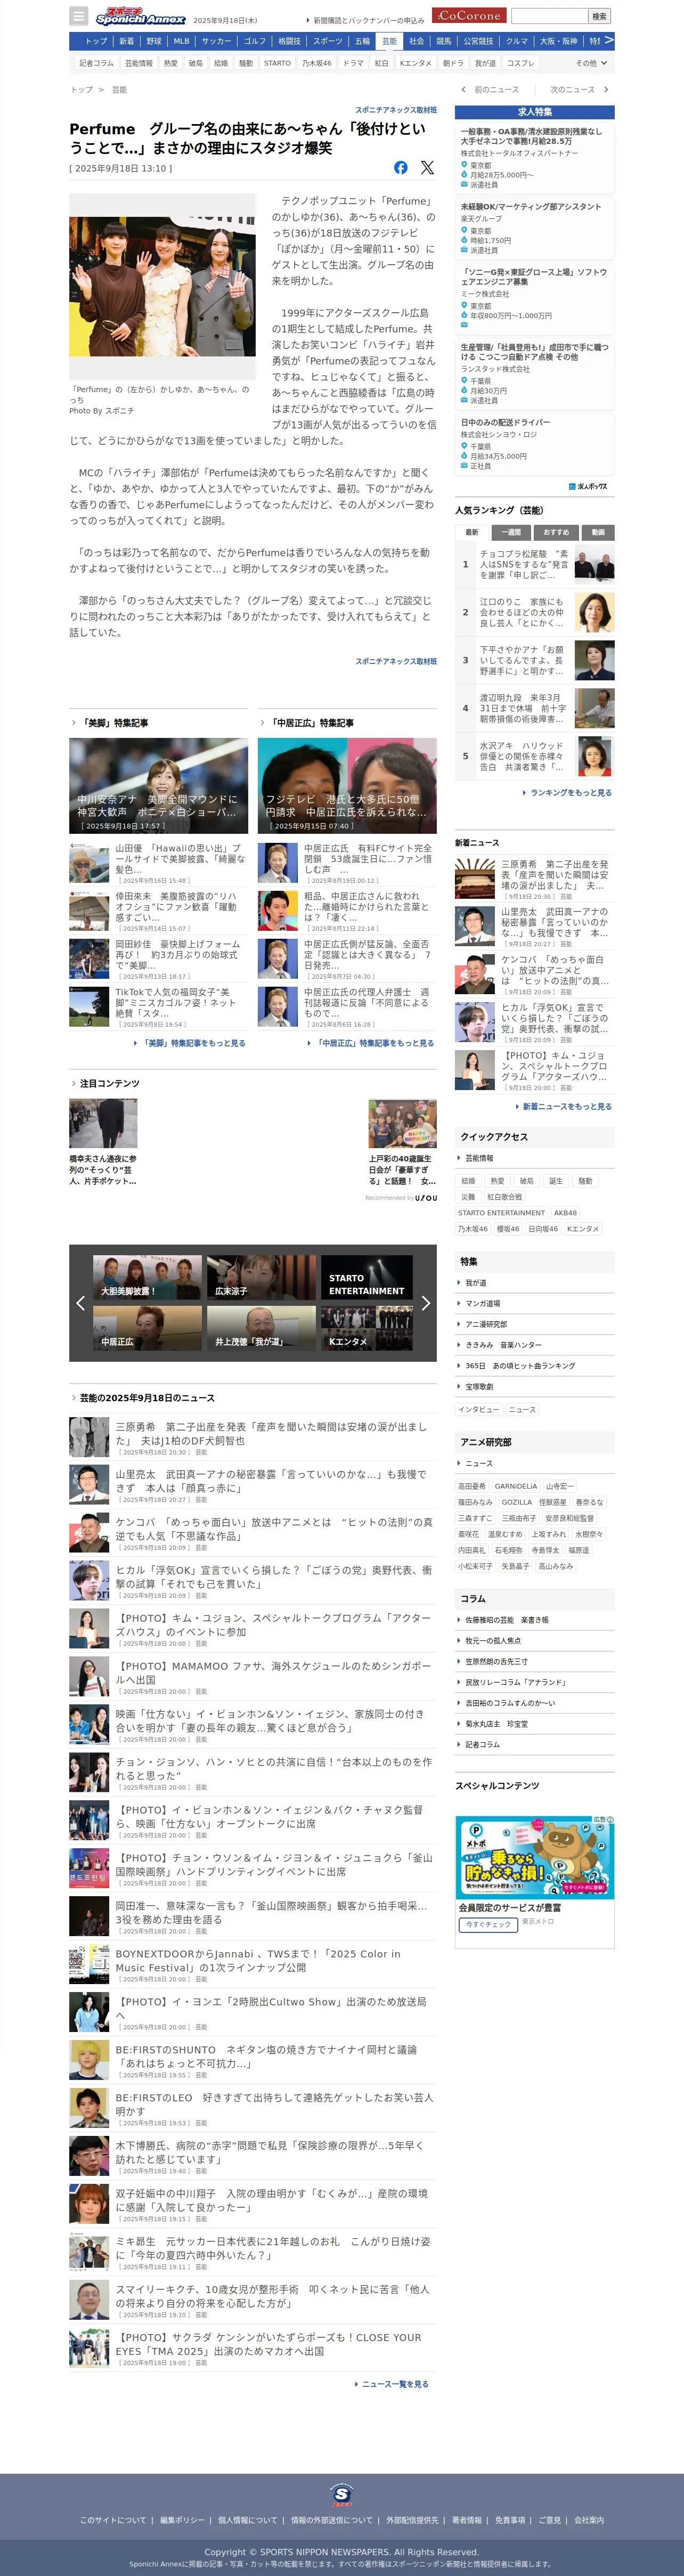This screenshot has height=2576, width=684.
Task: Open the 大胆美脚披露 carousel tile
Action: click(x=147, y=1277)
